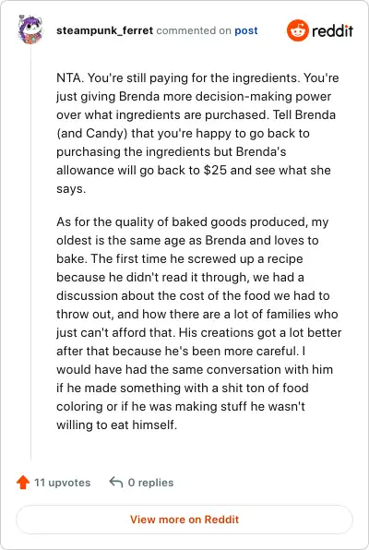Click the reply arrow icon
The height and width of the screenshot is (550, 369).
coord(115,482)
